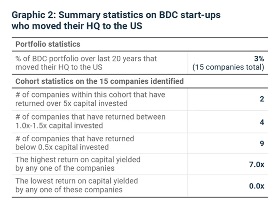Select the "7.0x" highest return value
The image size is (274, 205).
coord(257,165)
